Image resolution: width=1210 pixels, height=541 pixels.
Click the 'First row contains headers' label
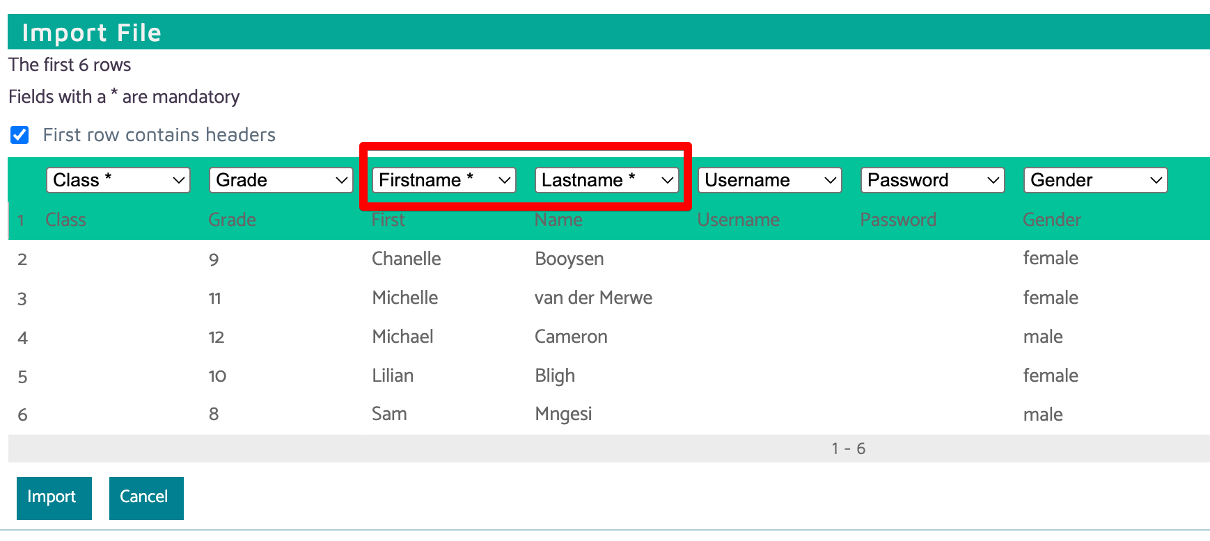(x=159, y=135)
